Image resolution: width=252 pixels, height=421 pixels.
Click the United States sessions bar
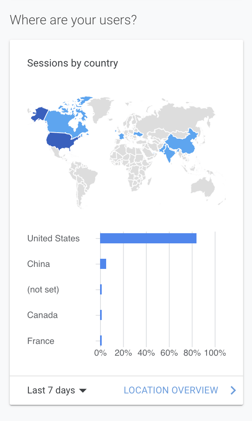pos(148,238)
